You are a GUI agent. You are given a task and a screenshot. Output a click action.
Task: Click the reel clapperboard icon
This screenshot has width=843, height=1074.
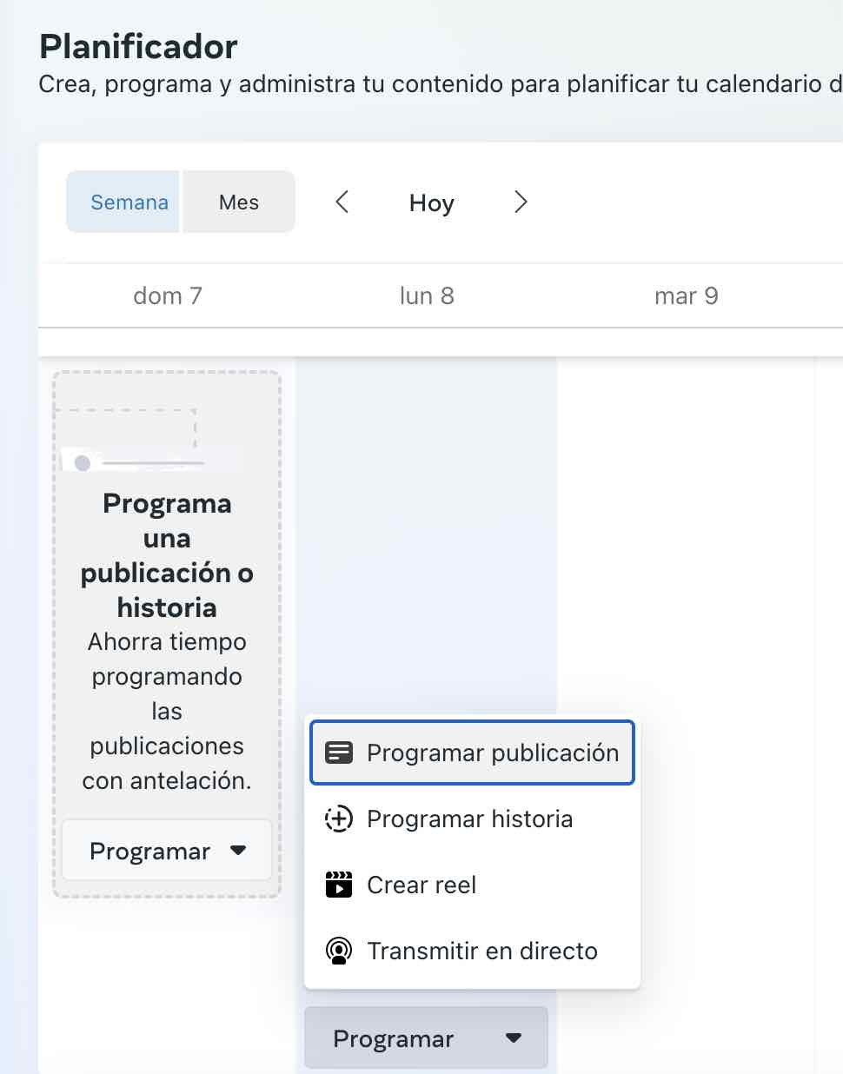click(339, 885)
